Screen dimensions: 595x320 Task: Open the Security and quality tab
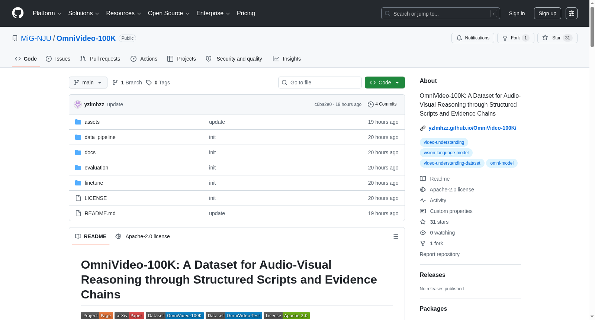tap(234, 59)
